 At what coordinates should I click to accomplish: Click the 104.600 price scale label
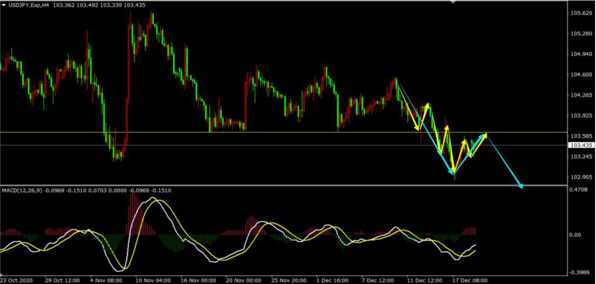tap(581, 75)
